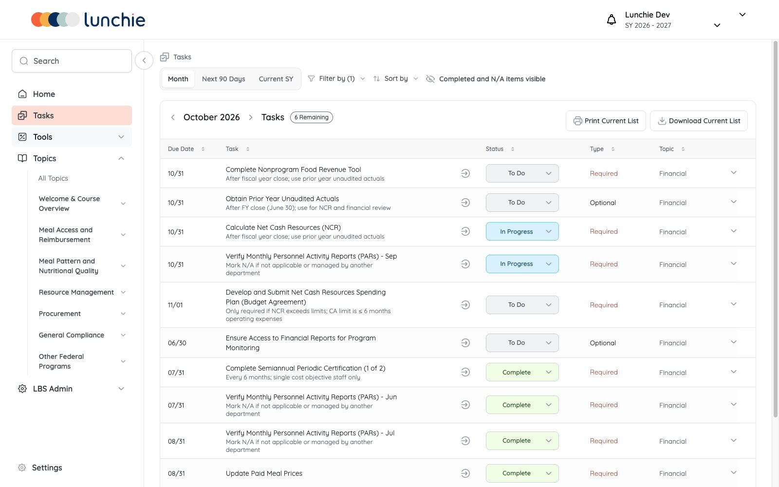The image size is (779, 487).
Task: Open details arrow for Update Paid Meal Prices
Action: tap(465, 473)
